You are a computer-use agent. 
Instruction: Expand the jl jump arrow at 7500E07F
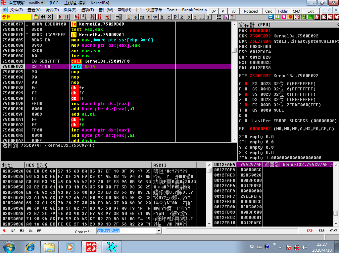point(27,34)
